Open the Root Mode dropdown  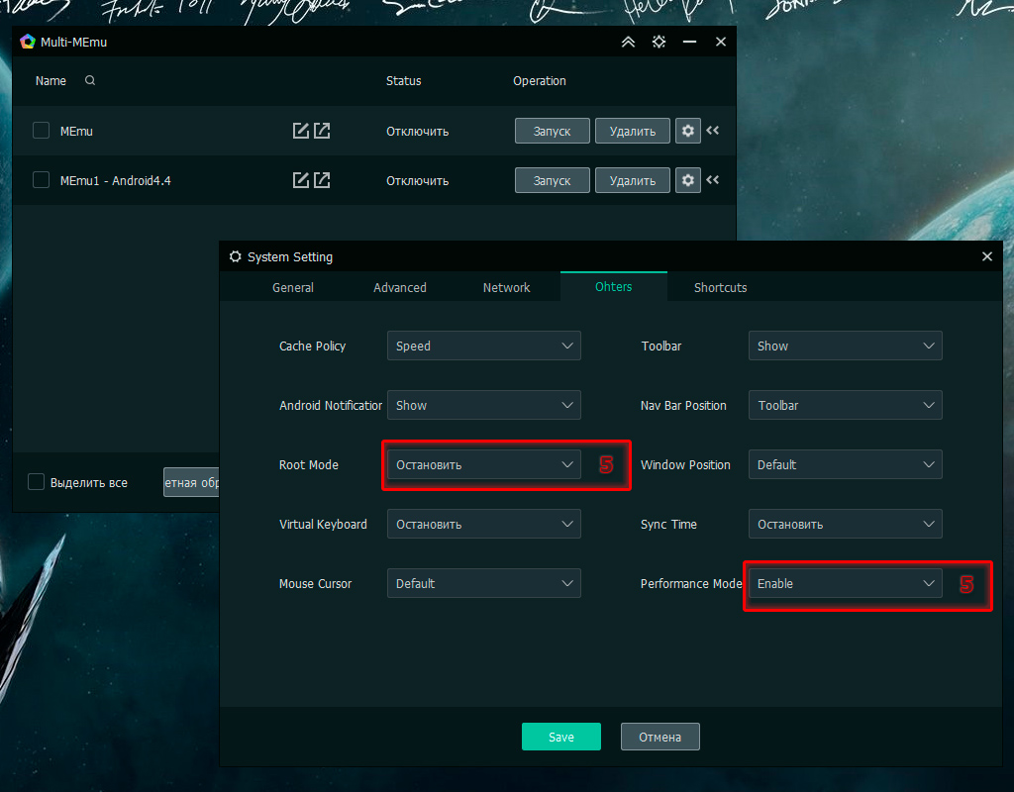[x=483, y=464]
